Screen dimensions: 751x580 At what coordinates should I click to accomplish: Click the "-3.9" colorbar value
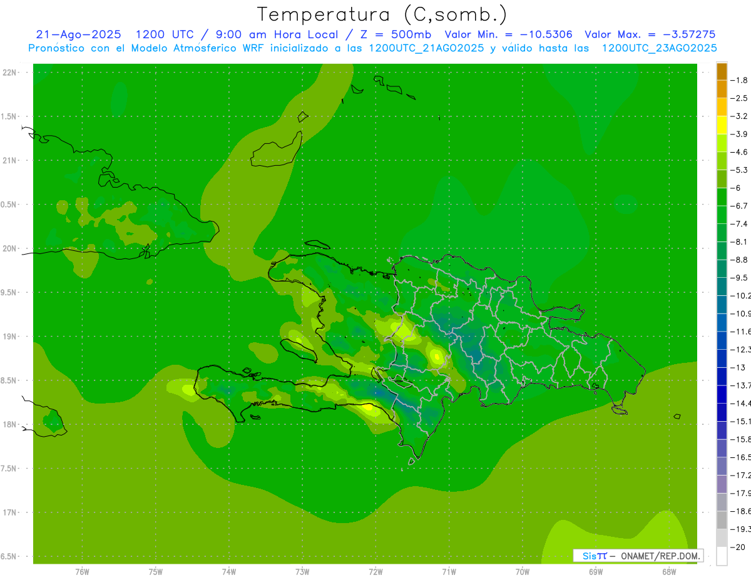tap(739, 134)
